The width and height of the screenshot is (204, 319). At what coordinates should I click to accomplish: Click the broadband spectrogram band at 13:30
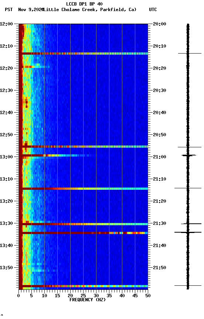[x=83, y=224]
